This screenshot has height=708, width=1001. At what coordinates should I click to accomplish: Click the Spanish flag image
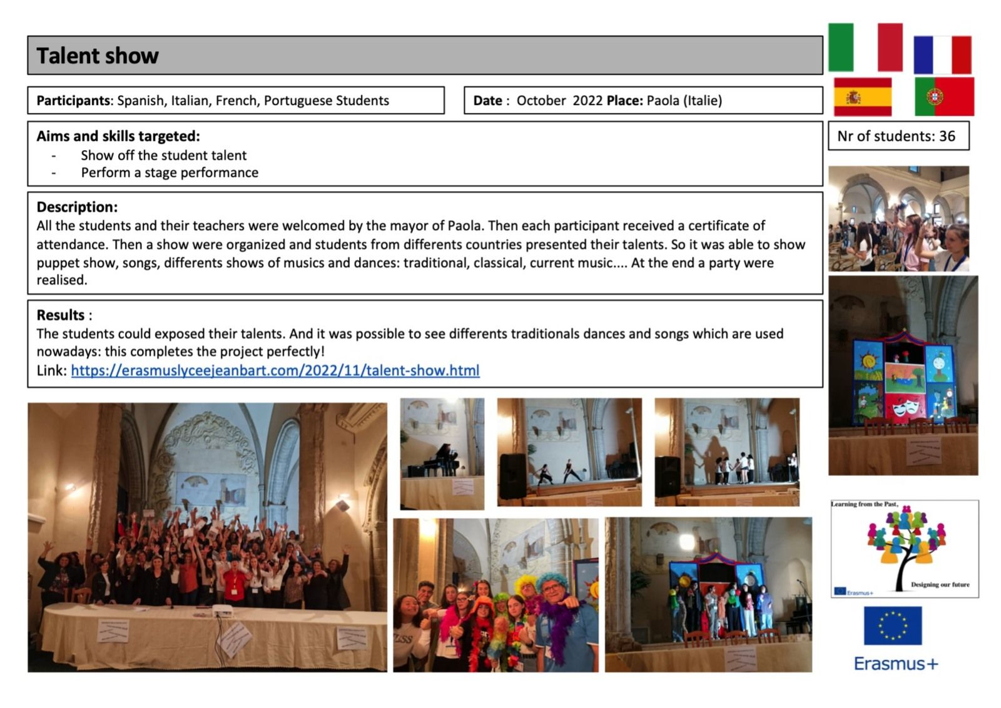pyautogui.click(x=863, y=97)
